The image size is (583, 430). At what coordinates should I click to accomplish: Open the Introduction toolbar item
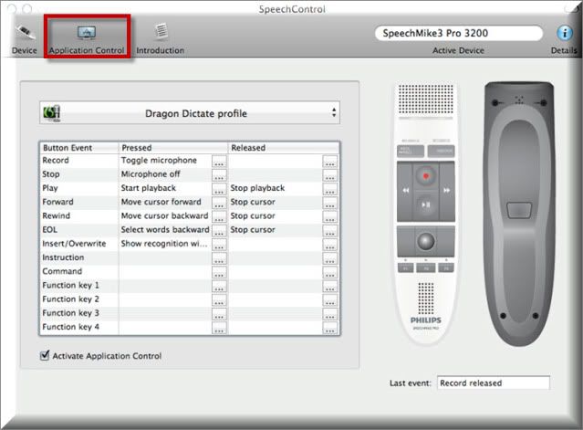click(x=161, y=39)
